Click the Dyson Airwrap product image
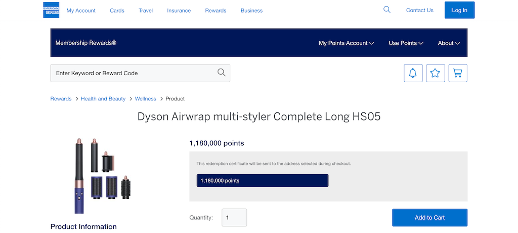 (103, 176)
